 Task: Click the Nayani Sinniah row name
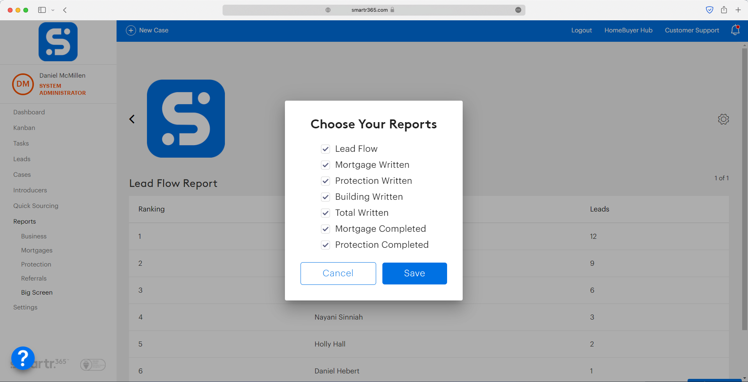point(339,317)
